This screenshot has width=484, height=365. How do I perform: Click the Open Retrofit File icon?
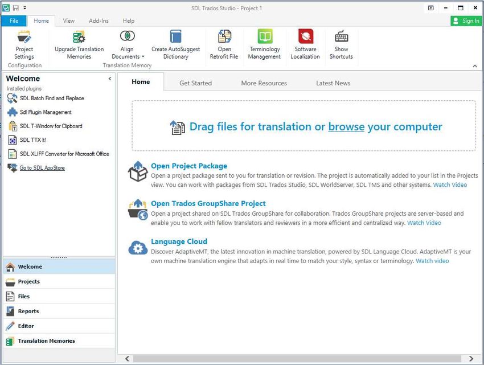pos(224,36)
